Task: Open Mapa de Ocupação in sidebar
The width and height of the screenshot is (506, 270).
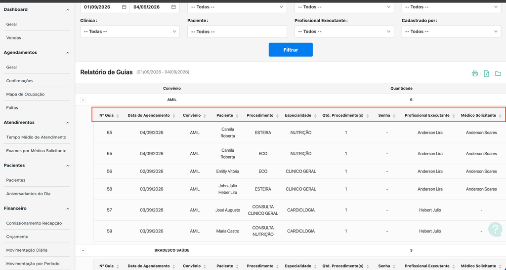Action: pyautogui.click(x=25, y=94)
